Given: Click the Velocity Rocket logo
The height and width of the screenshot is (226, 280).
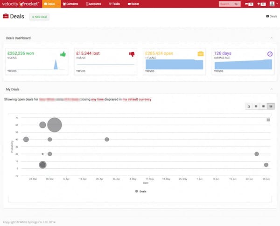Looking at the screenshot, I should (21, 4).
